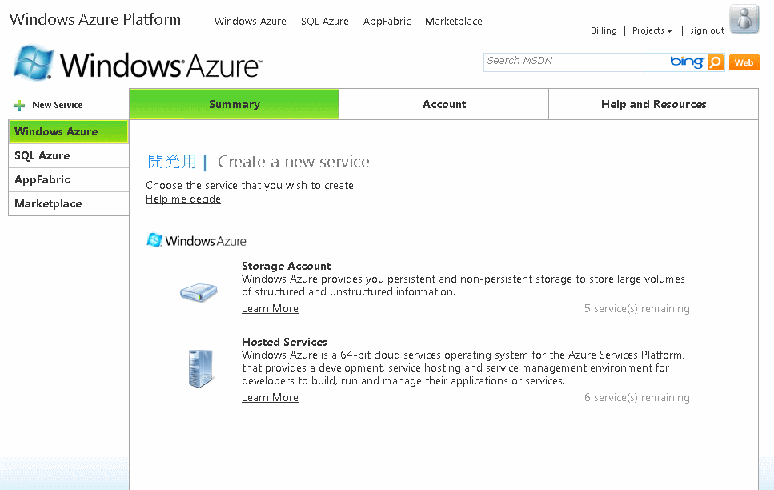774x490 pixels.
Task: Click the Hosted Services server icon
Action: (x=201, y=368)
